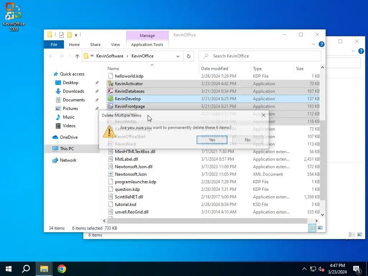This screenshot has width=368, height=276.
Task: Click the KevinDatabases application icon
Action: [x=111, y=91]
